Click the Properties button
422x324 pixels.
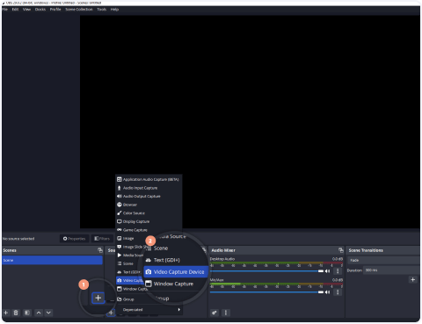pyautogui.click(x=75, y=239)
